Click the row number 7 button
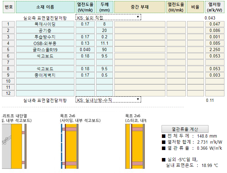This screenshot has height=173, width=227. 8,62
